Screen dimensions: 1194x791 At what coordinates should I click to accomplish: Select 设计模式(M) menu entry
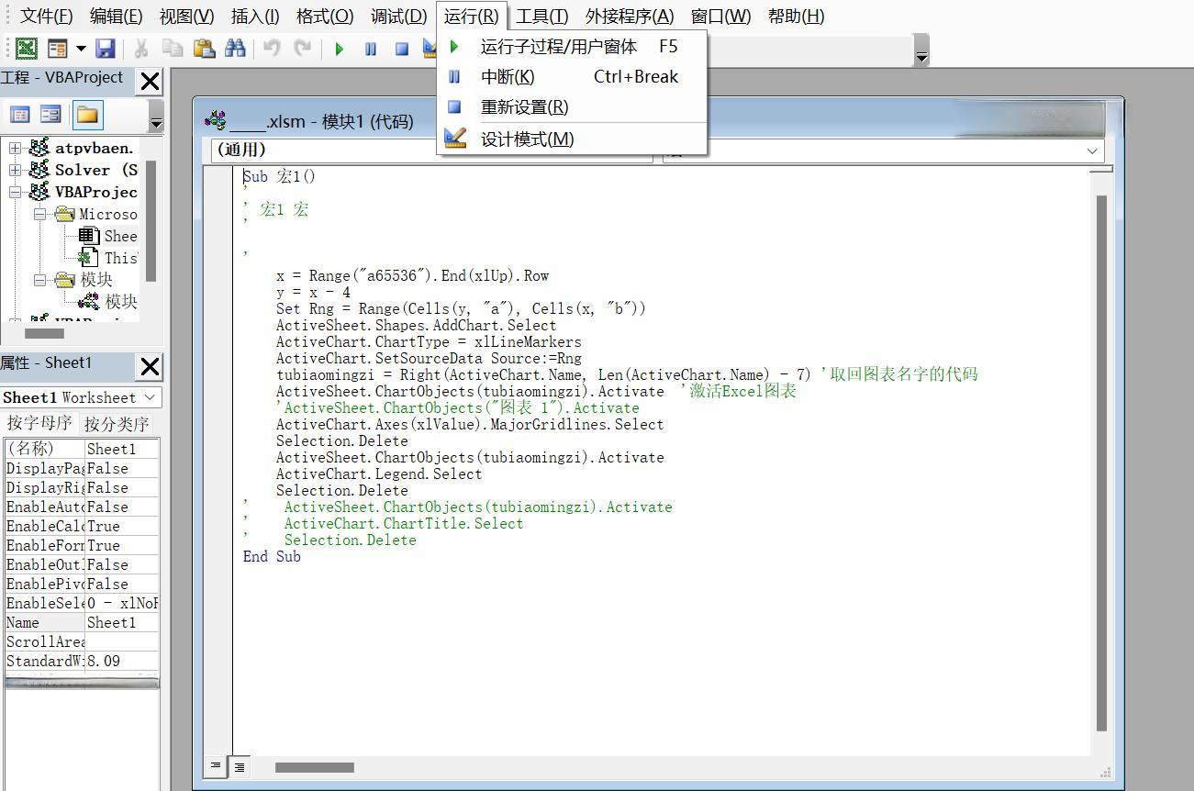pyautogui.click(x=527, y=139)
